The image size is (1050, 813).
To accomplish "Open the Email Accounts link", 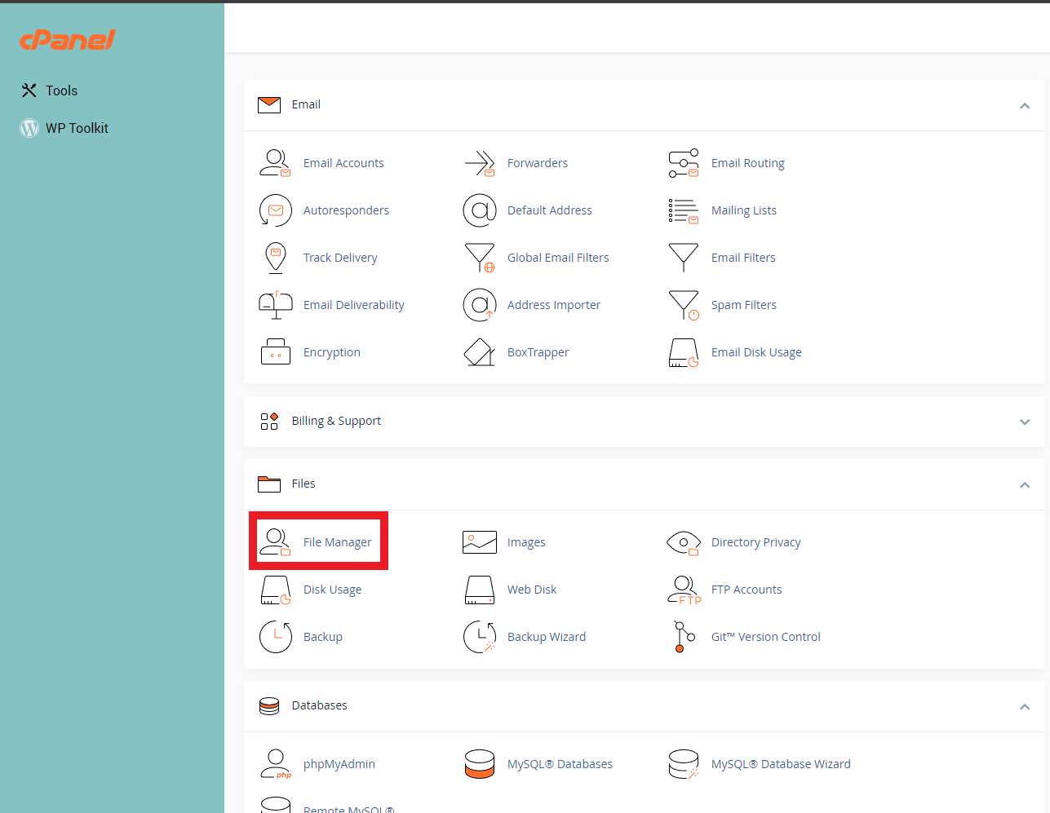I will point(343,163).
